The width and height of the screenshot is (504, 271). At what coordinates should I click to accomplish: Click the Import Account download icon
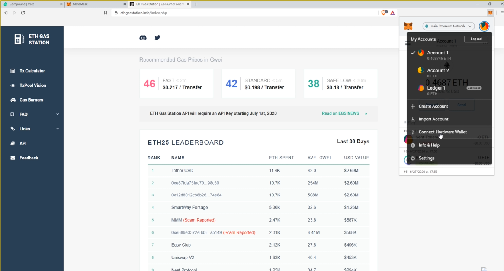[x=413, y=119]
